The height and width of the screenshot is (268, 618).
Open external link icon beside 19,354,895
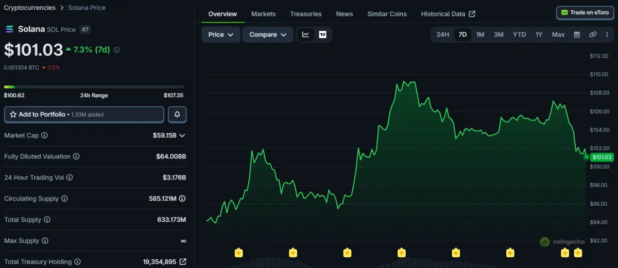(x=182, y=262)
